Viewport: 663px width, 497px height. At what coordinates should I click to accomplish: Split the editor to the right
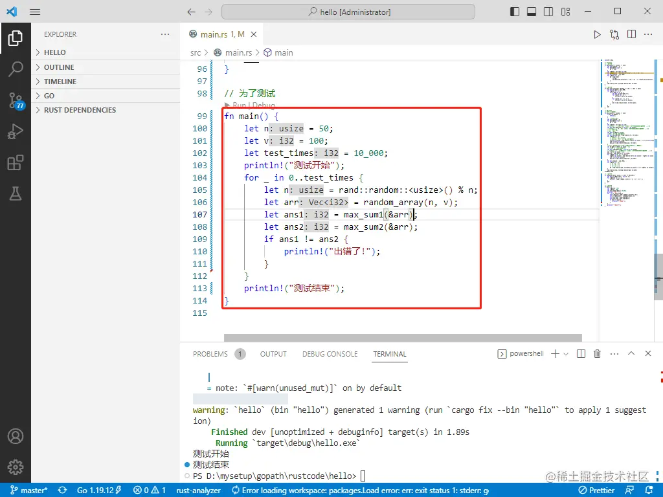[632, 34]
